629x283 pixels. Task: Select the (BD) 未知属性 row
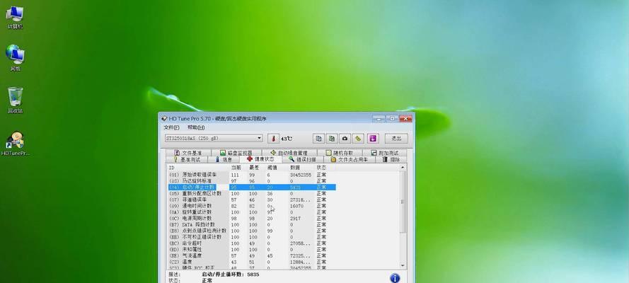coord(251,250)
